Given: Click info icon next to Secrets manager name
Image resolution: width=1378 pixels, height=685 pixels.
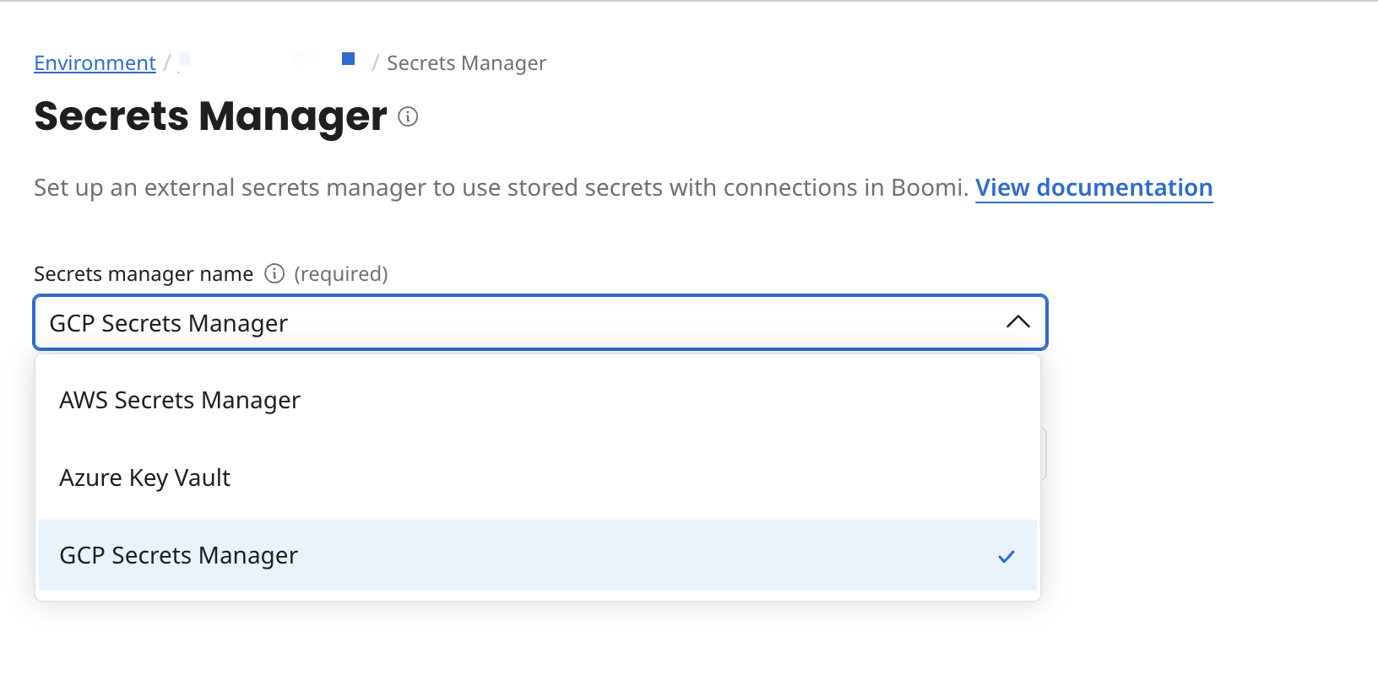Looking at the screenshot, I should (274, 273).
